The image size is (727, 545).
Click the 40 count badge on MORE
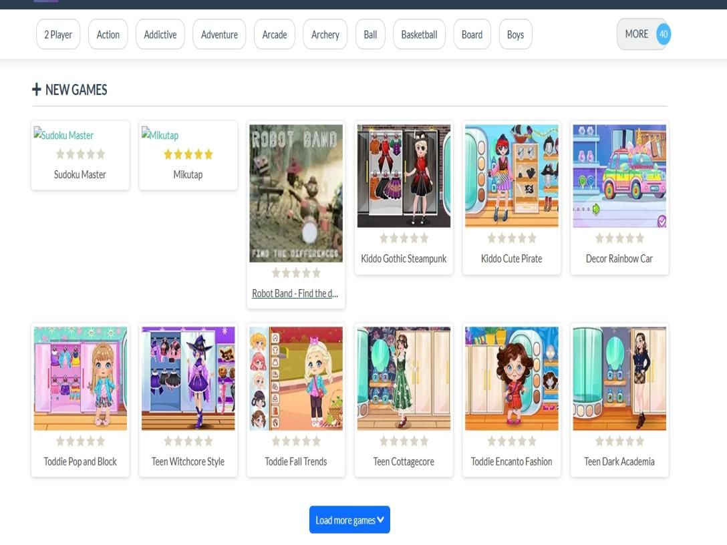[663, 34]
